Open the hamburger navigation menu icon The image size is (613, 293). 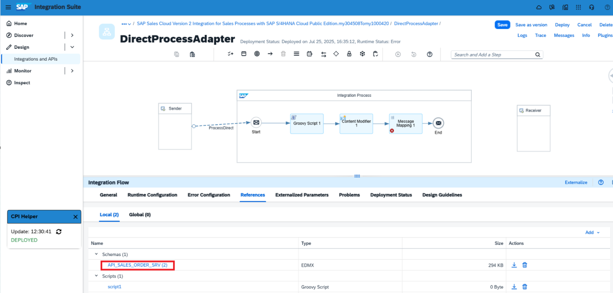coord(8,7)
